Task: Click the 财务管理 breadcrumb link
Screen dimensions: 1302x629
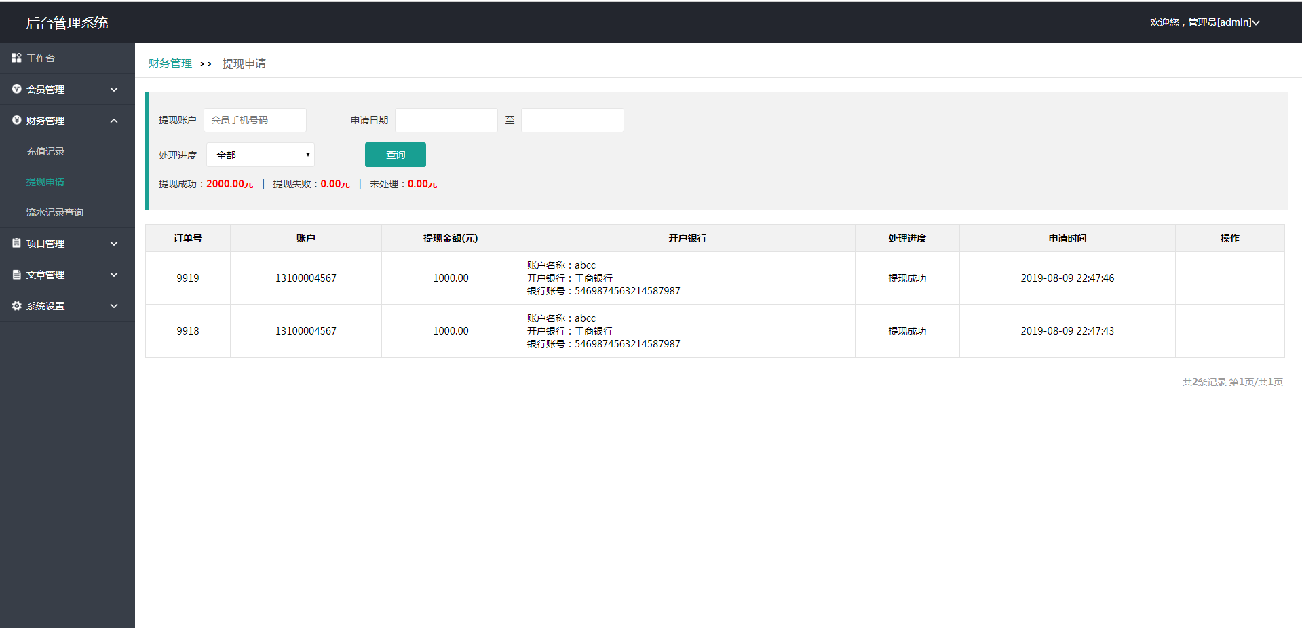Action: click(170, 63)
